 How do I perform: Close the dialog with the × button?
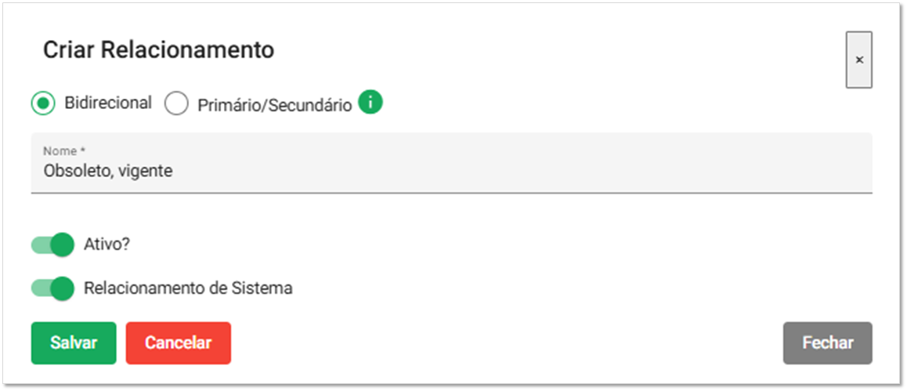859,60
